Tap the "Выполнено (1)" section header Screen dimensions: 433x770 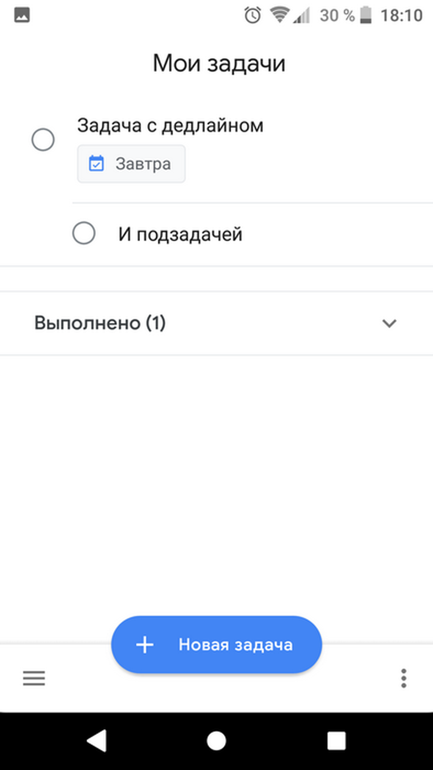point(100,323)
